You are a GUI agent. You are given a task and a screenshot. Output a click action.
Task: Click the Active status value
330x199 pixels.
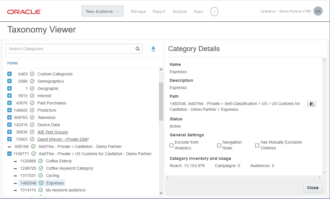[x=175, y=126]
